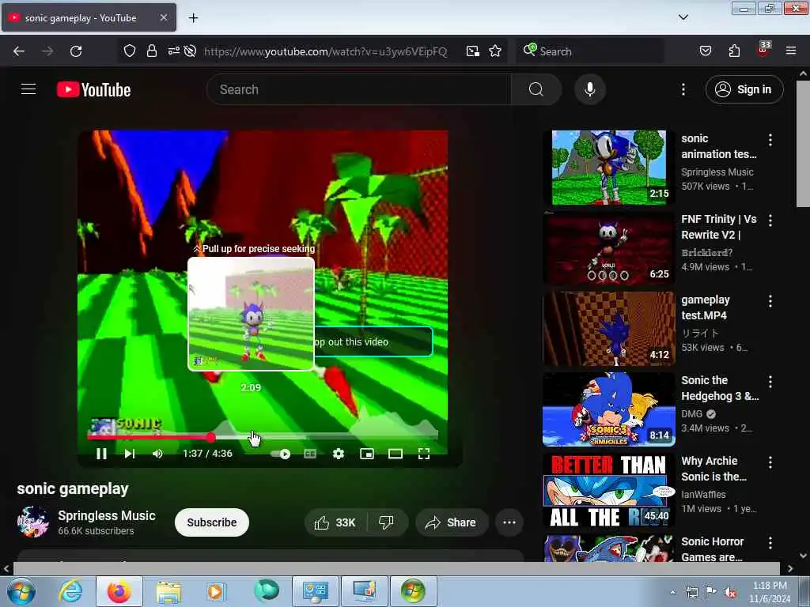Screen dimensions: 810x607
Task: Click the muted volume tray icon
Action: coord(730,592)
